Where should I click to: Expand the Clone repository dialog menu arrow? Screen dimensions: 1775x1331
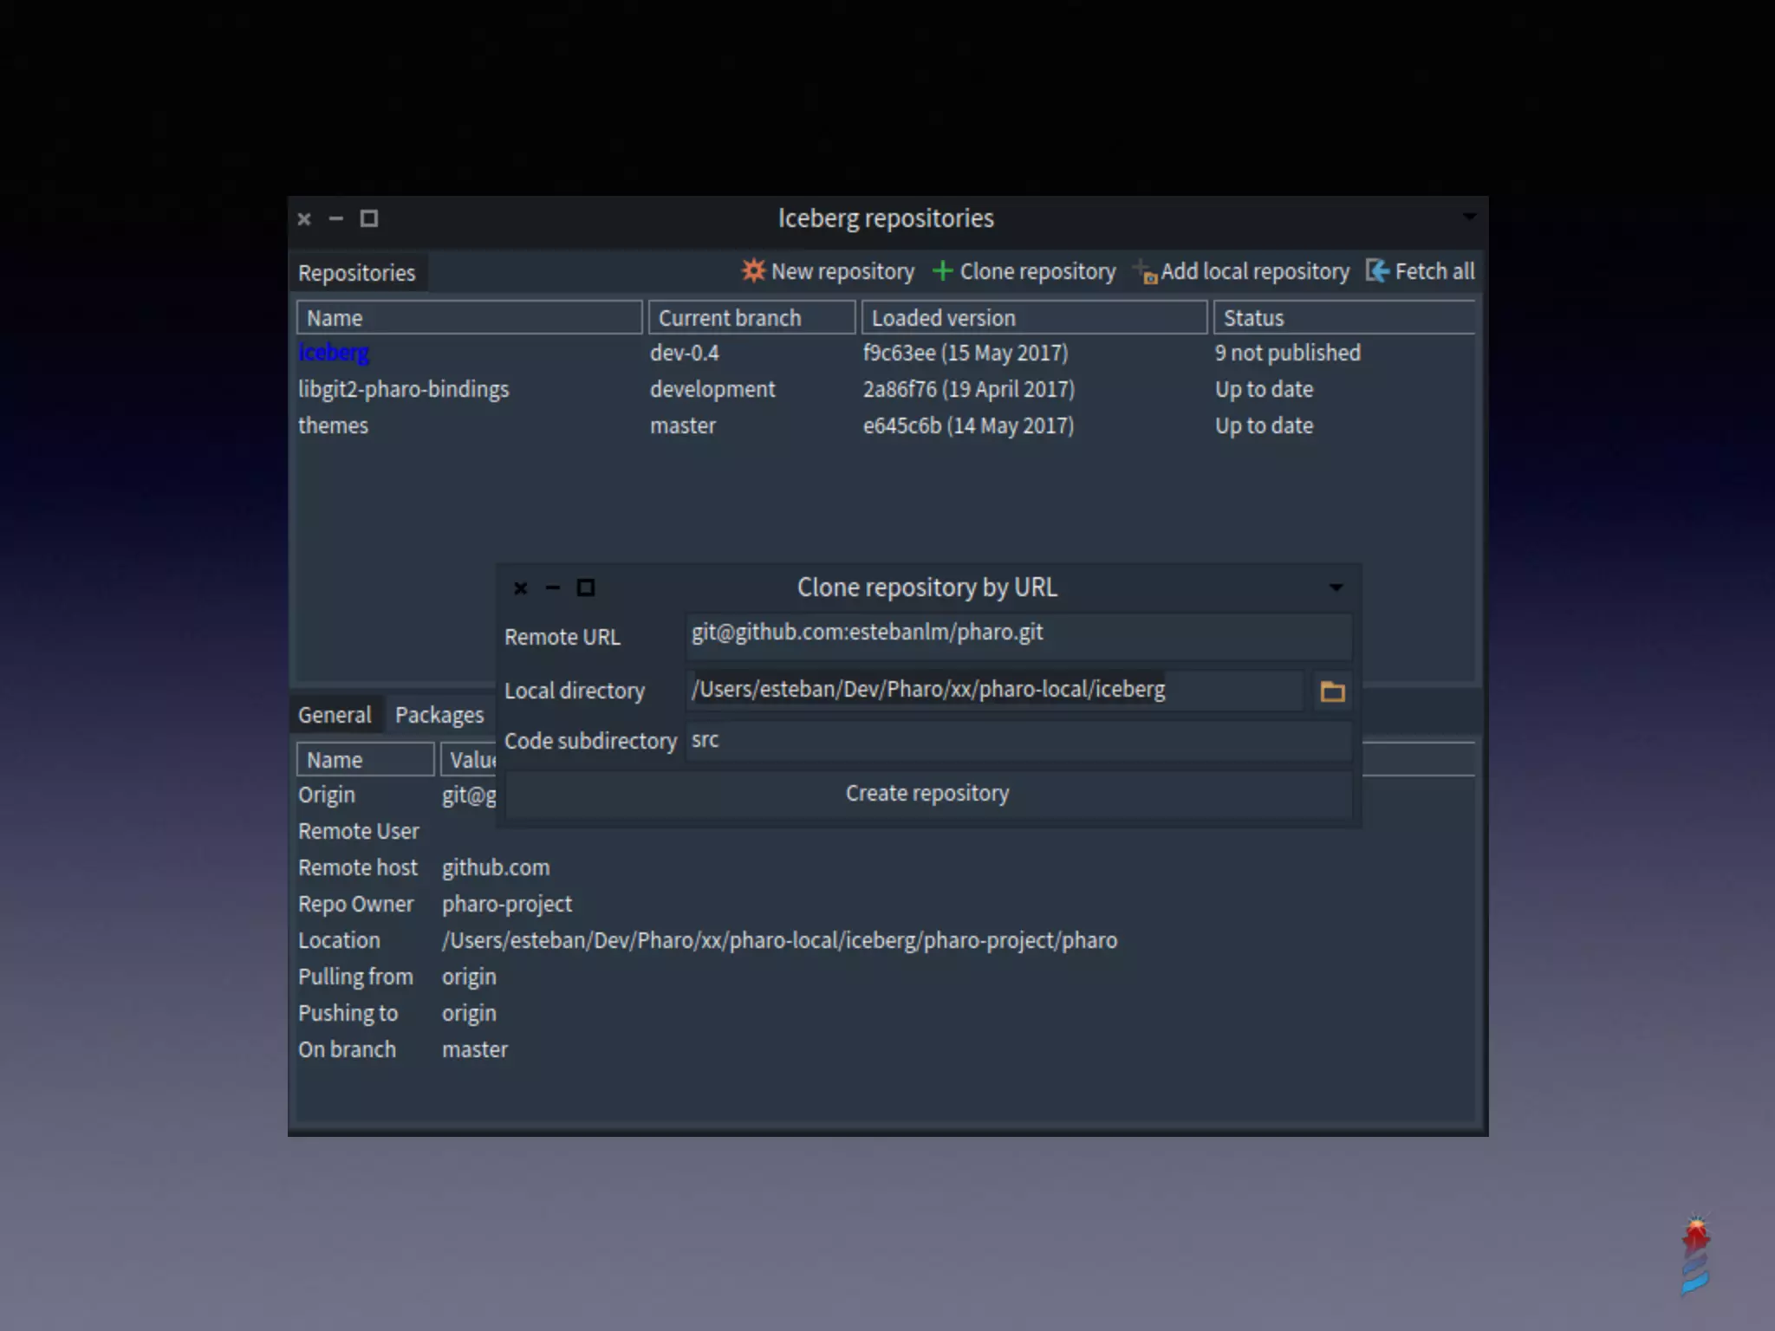pyautogui.click(x=1336, y=588)
